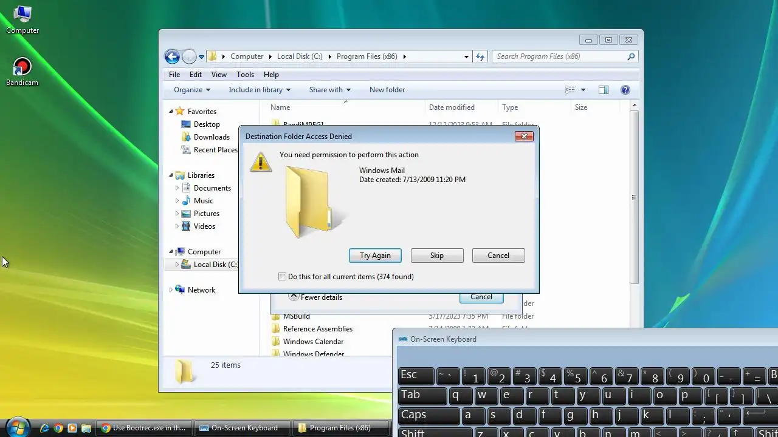Cancel the Destination Folder Access Denied dialog

(x=498, y=256)
